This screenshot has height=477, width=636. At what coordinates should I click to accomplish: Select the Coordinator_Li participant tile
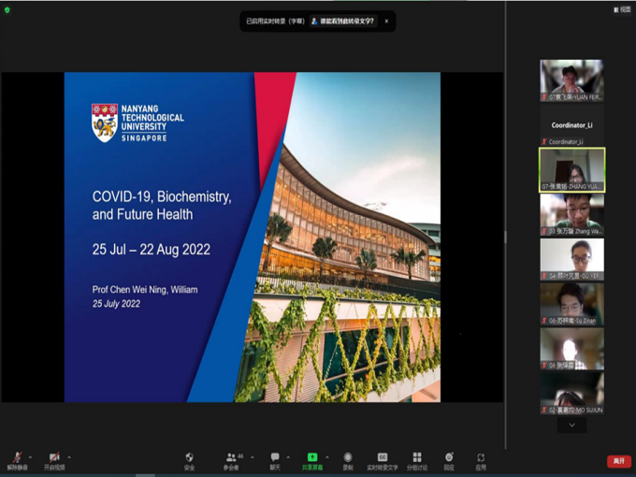pos(571,125)
